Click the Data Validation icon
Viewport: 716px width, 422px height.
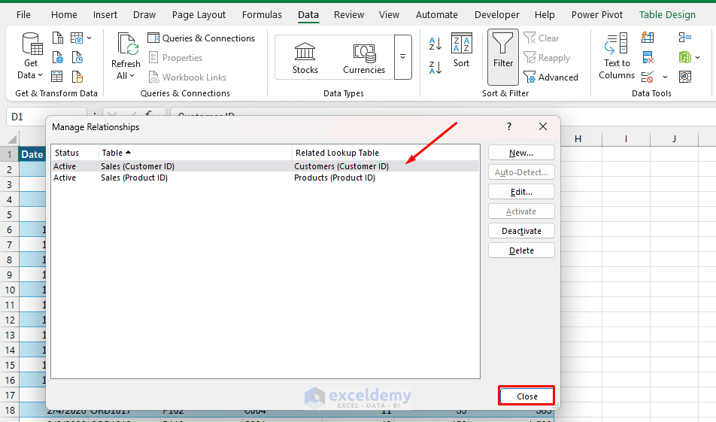pos(648,77)
